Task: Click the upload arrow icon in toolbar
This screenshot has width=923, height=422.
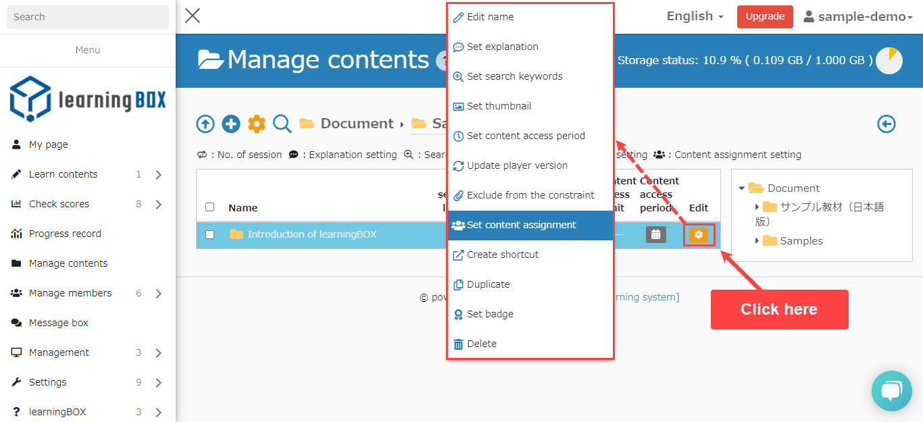Action: 205,124
